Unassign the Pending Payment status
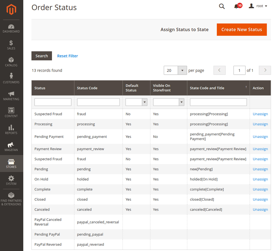This screenshot has width=272, height=251. 260,136
